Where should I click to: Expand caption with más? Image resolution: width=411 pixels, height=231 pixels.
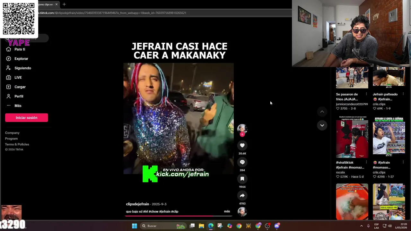tap(227, 211)
